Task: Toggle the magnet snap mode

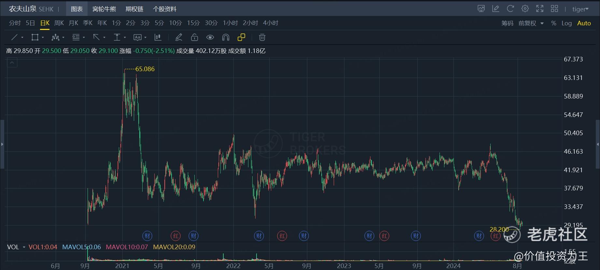Action: coord(226,37)
